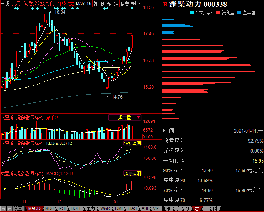Viewport: 264px width, 212px height.
Task: Click the 获利盘 red legend swatch
Action: 218,12
